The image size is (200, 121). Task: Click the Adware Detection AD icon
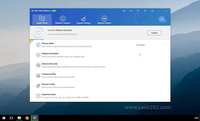pyautogui.click(x=38, y=65)
